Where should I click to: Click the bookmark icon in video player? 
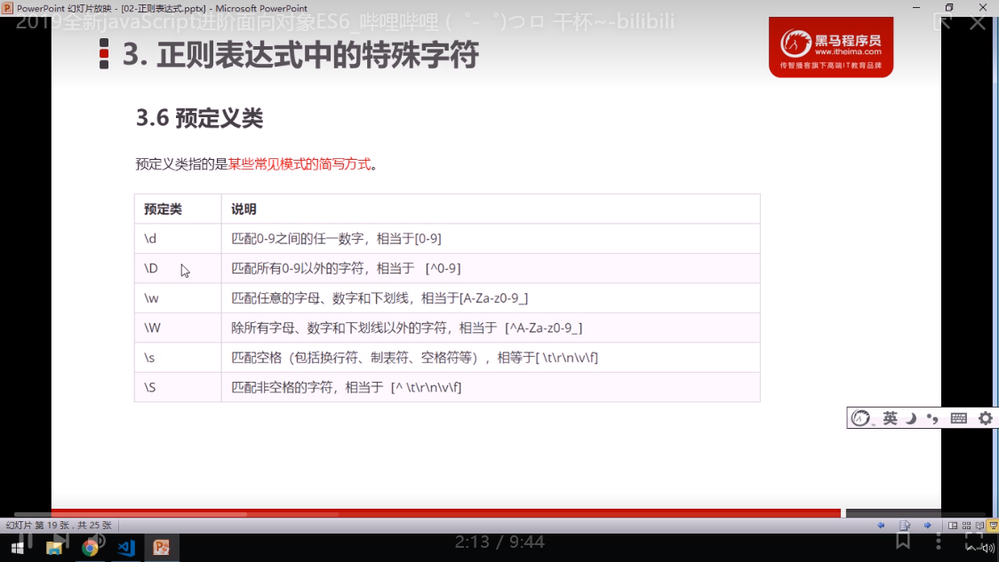903,541
